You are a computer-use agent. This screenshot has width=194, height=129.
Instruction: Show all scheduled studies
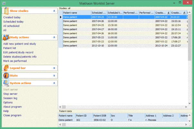(x=11, y=26)
